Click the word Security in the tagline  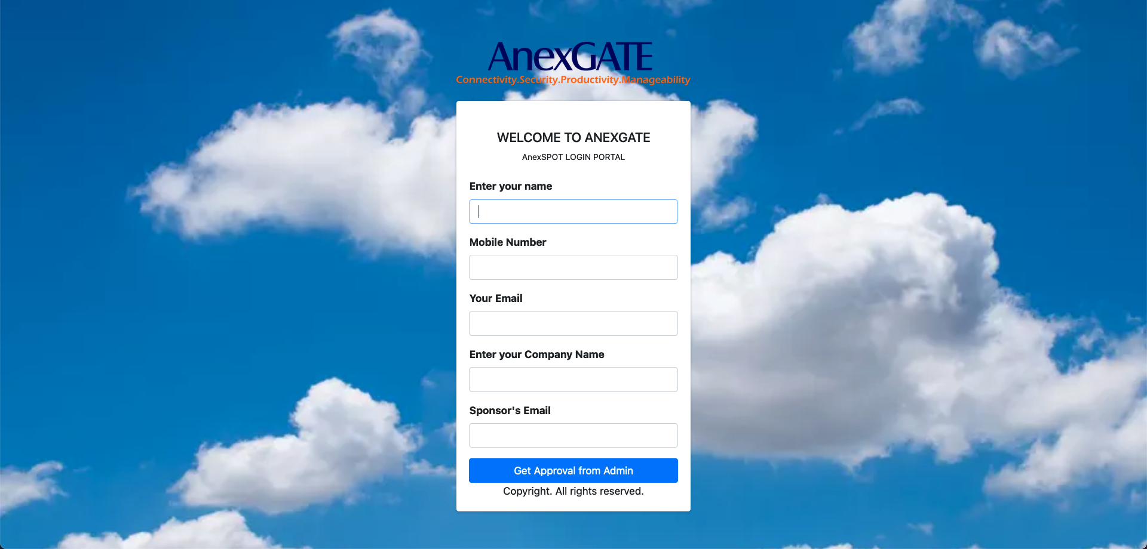click(538, 80)
